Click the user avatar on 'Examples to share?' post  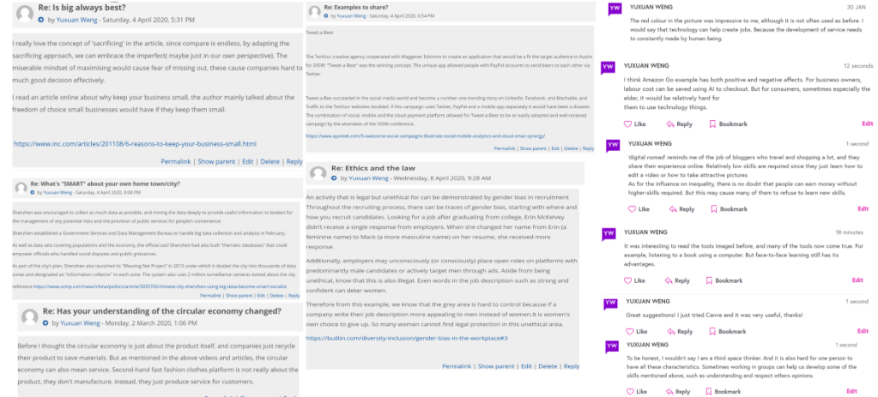coord(314,11)
